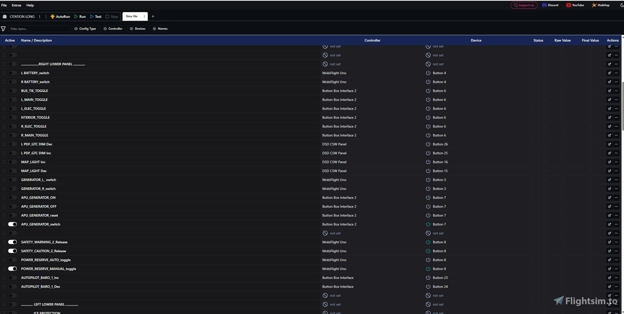Open the Controller filter dropdown
Screen dimensions: 624x314
pyautogui.click(x=113, y=29)
